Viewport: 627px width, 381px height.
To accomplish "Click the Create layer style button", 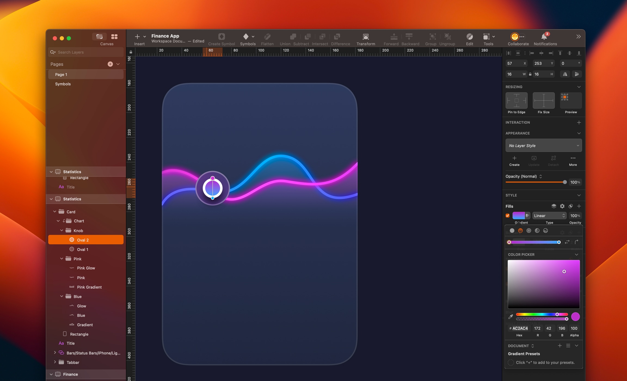I will pos(514,161).
